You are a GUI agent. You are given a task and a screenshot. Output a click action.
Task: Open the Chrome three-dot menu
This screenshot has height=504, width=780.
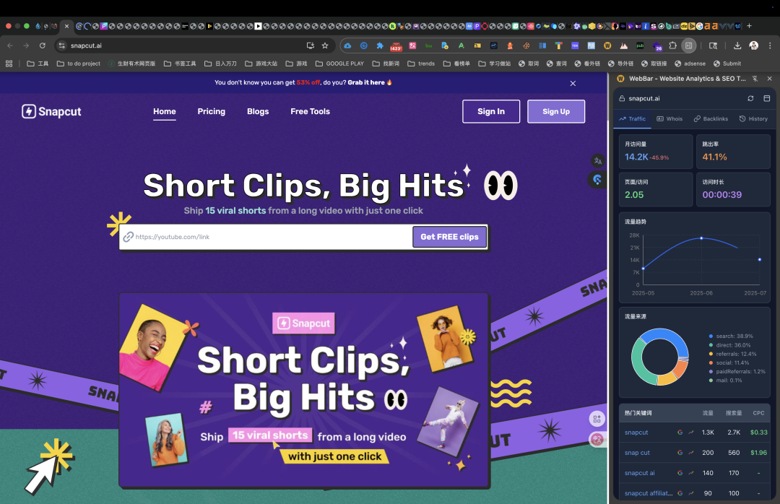click(x=770, y=45)
